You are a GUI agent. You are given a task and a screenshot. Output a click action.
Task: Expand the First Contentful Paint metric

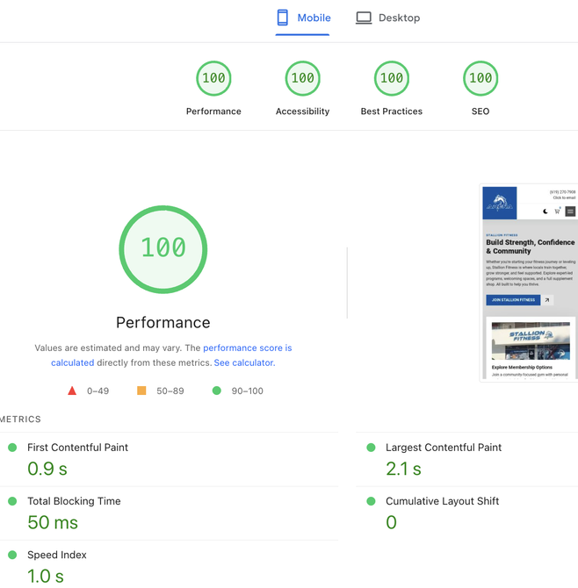77,448
